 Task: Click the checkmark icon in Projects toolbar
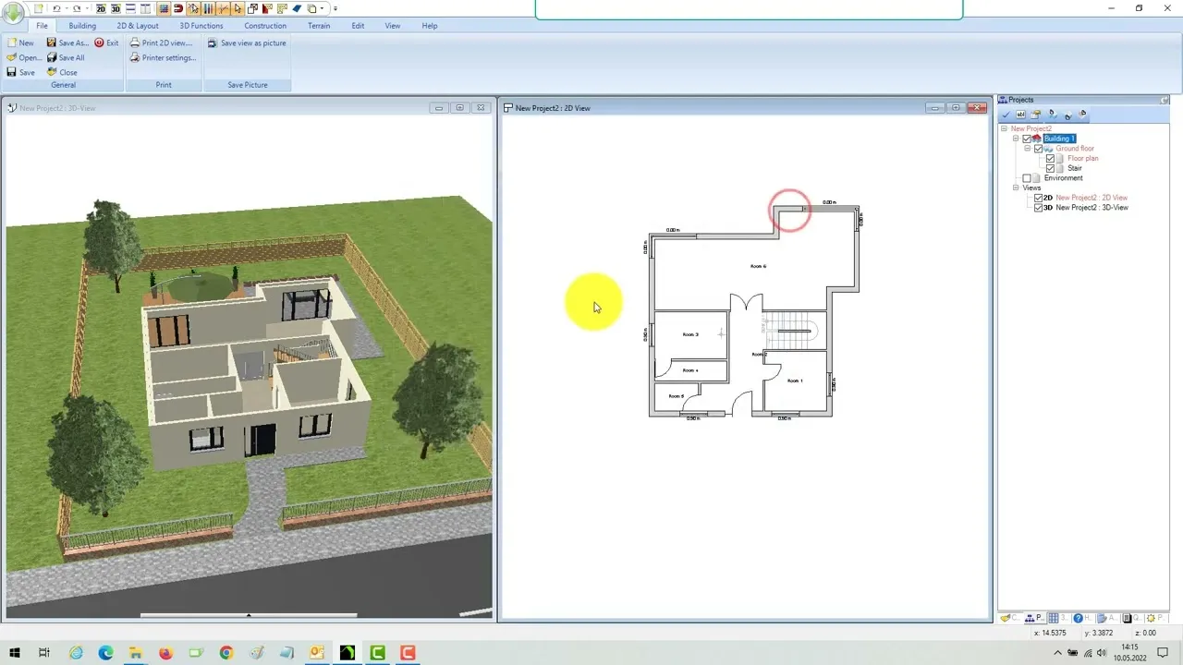pyautogui.click(x=1006, y=115)
